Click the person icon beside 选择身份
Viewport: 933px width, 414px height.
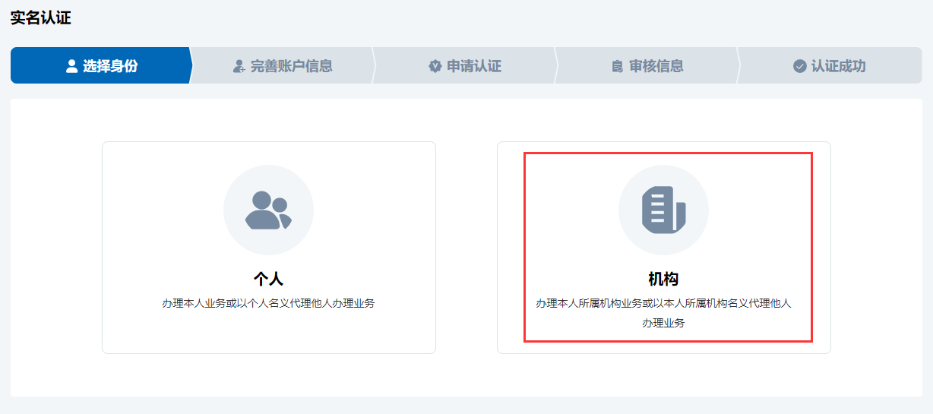pos(72,66)
